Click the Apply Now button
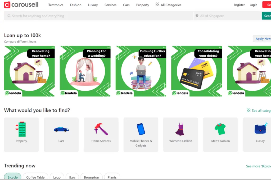This screenshot has height=180, width=271. (262, 39)
